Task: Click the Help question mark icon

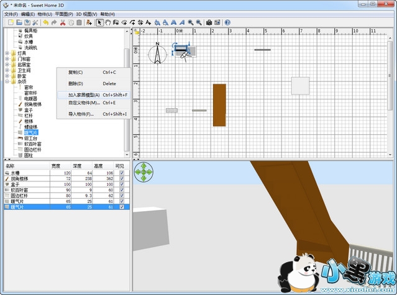Action: (227, 22)
